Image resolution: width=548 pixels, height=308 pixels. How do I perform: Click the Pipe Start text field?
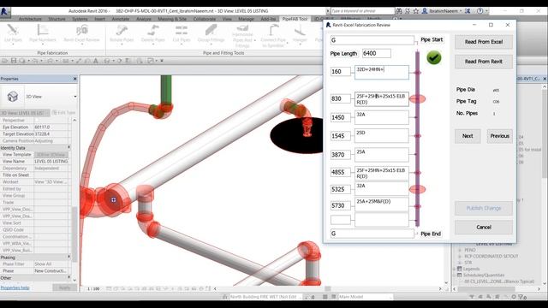[x=372, y=40]
